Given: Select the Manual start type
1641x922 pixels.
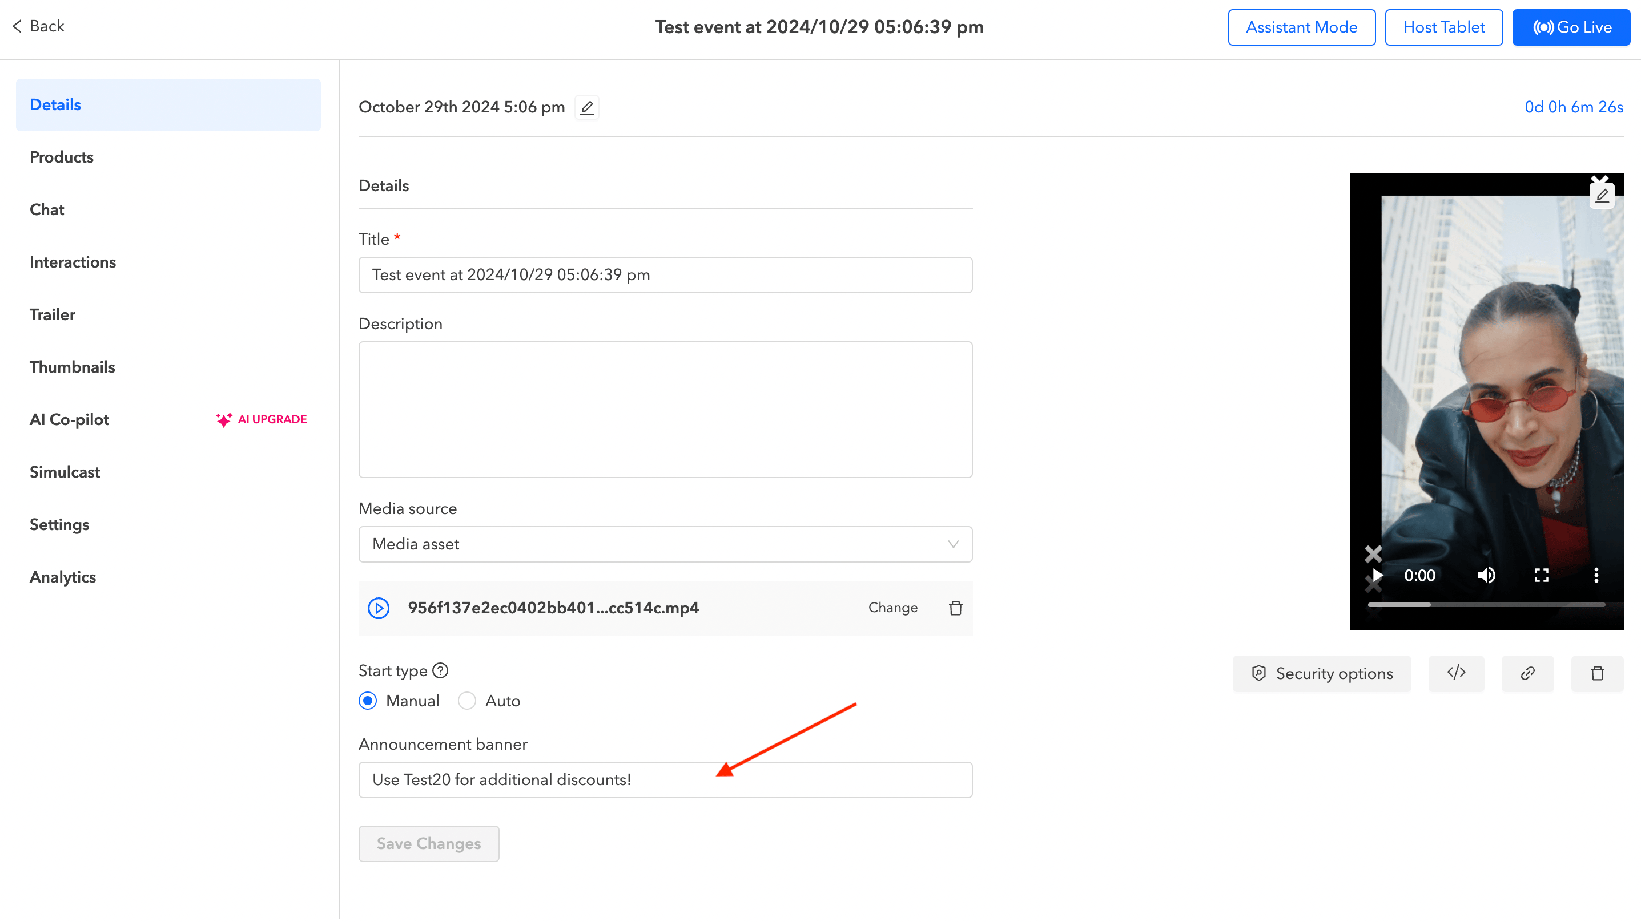Looking at the screenshot, I should click(x=368, y=701).
